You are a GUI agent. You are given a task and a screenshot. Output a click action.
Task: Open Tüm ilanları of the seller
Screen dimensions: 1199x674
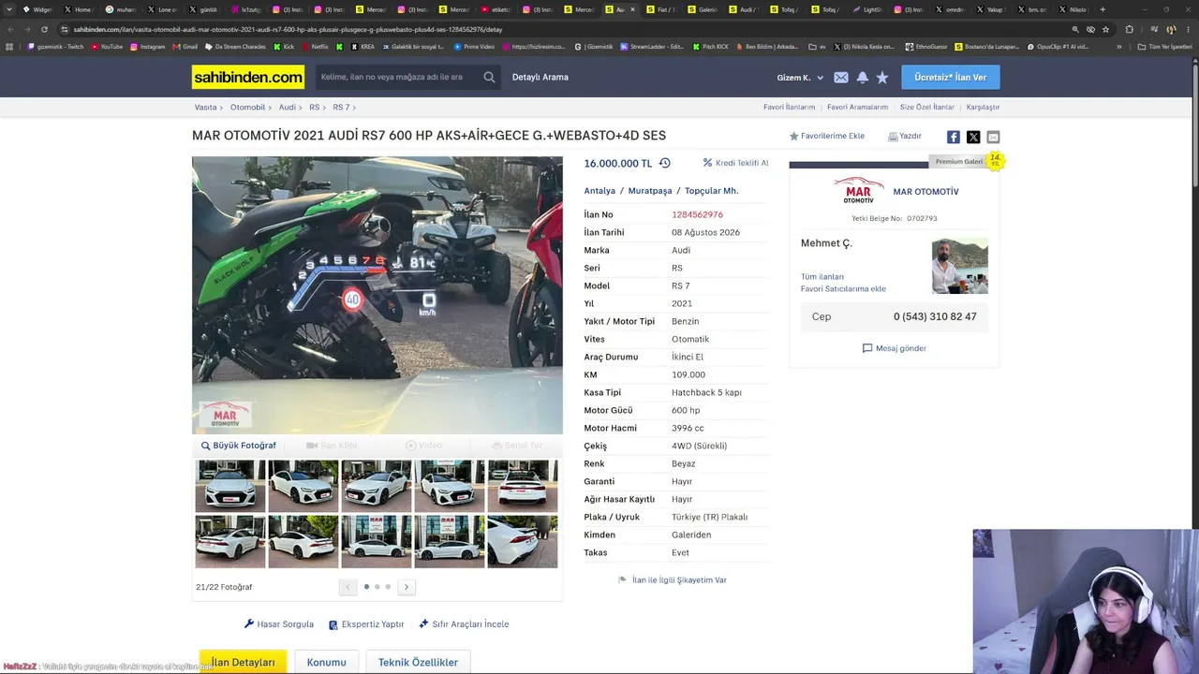click(822, 277)
